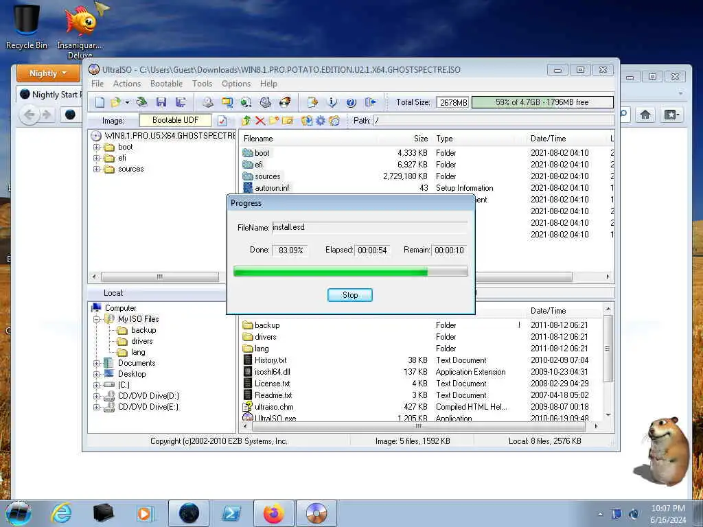This screenshot has width=703, height=527.
Task: Collapse the My ISO Files tree node
Action: click(x=96, y=320)
